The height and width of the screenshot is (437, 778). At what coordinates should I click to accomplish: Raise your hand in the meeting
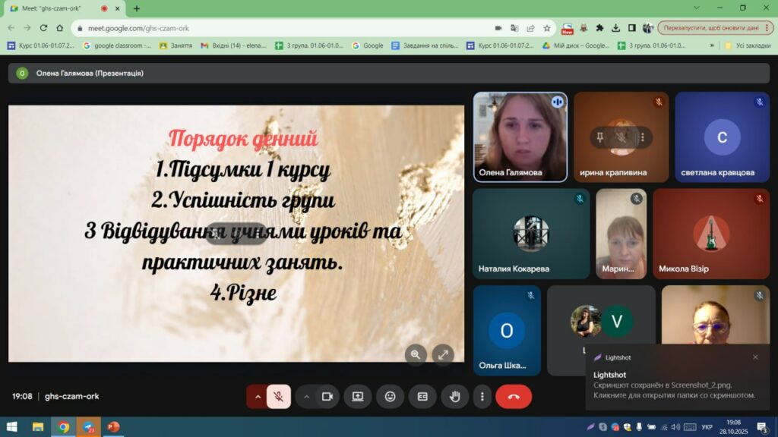[455, 396]
